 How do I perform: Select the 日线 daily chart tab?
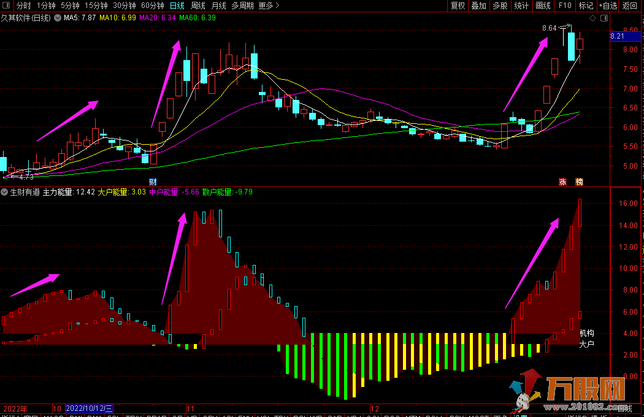click(177, 6)
